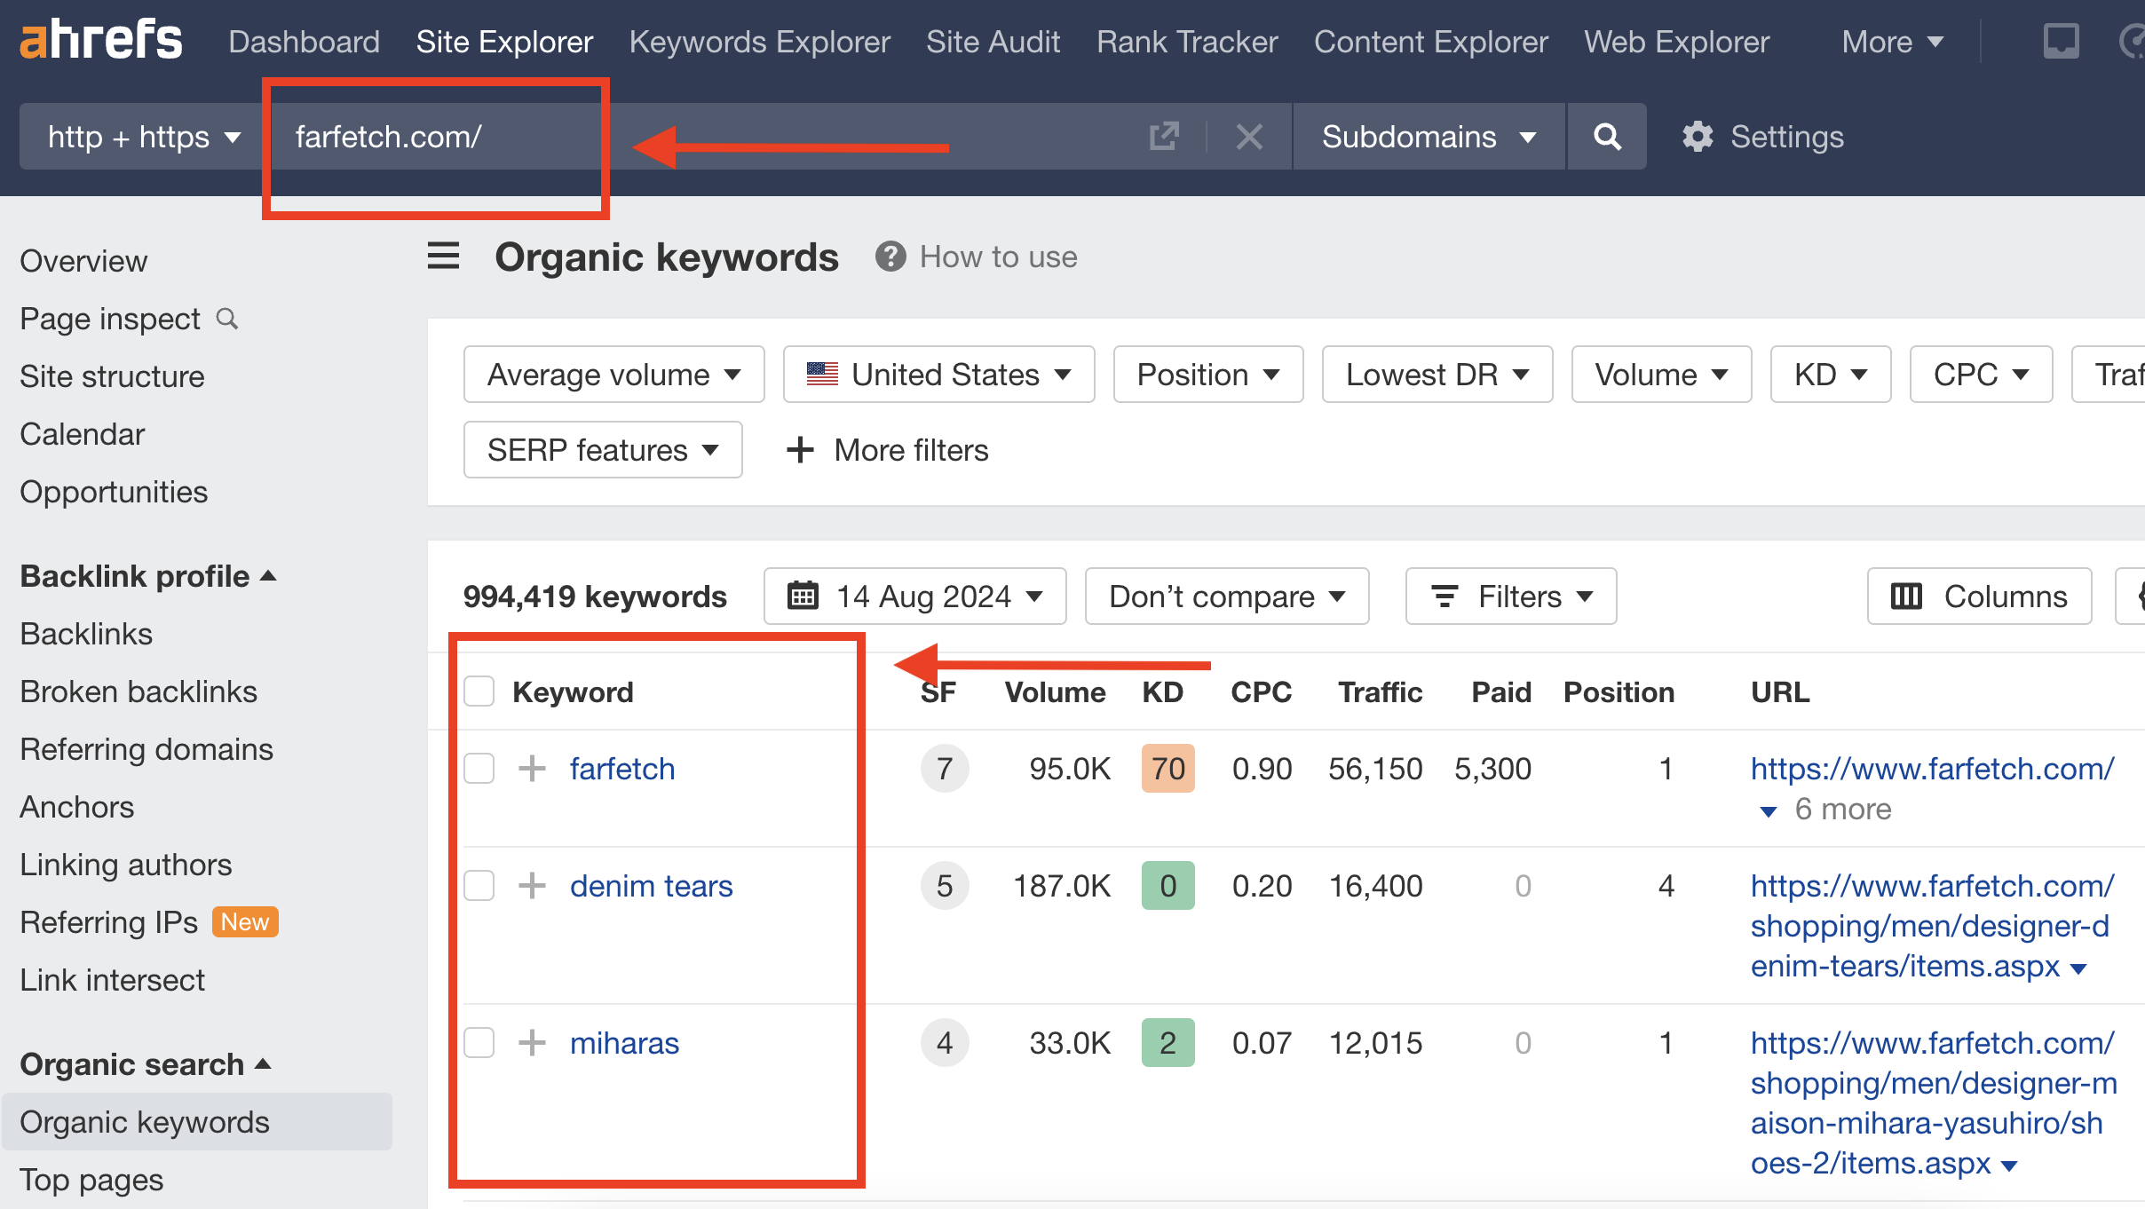Open the Filters dropdown
The width and height of the screenshot is (2145, 1209).
[1511, 597]
